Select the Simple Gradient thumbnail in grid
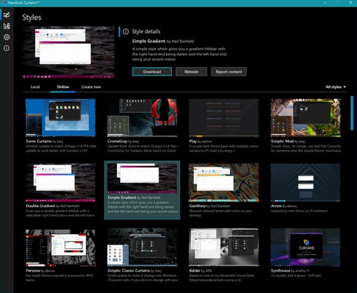 pyautogui.click(x=142, y=178)
